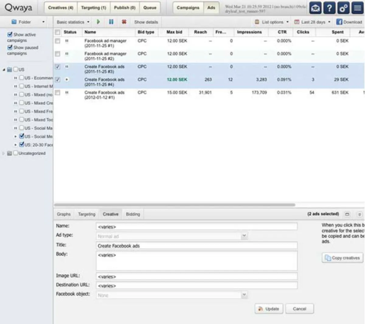Check the 2012-01-12 #1 ad row checkbox
Image resolution: width=365 pixels, height=324 pixels.
[57, 93]
